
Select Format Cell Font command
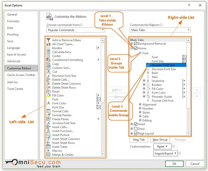click(x=163, y=101)
